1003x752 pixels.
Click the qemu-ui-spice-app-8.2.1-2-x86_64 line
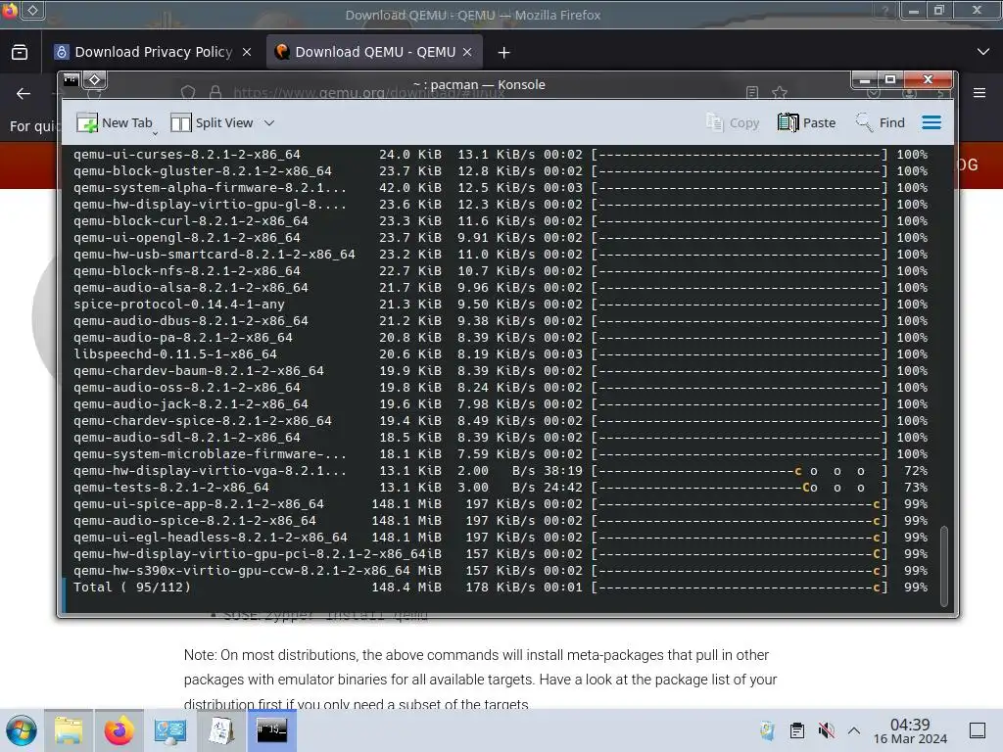[500, 504]
